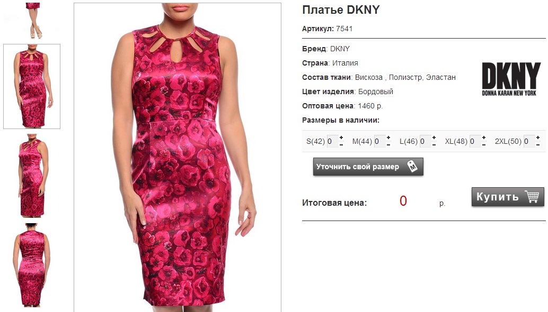Increase 2XL(50) quantity with plus icon
Viewport: 548px width, 312px height.
coord(538,137)
